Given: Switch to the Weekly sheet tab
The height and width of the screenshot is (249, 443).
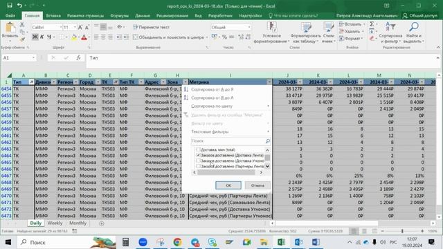Looking at the screenshot, I should [55, 223].
